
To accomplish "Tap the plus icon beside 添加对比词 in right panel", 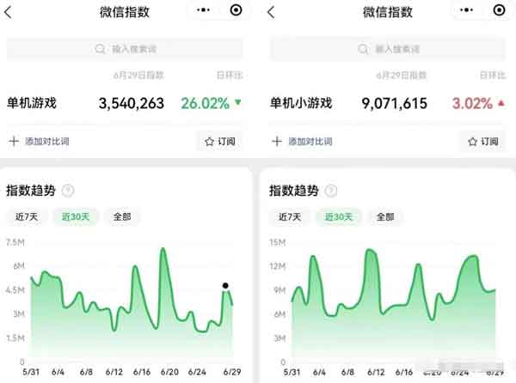I will tap(277, 141).
